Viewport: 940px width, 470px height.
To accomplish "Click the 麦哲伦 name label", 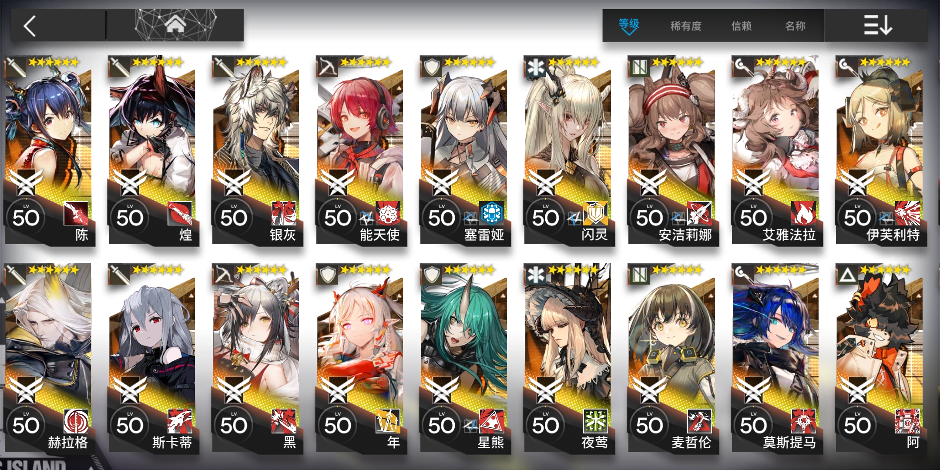I will click(692, 443).
